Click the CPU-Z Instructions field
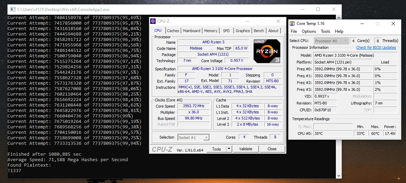406x183 pixels. pos(230,89)
